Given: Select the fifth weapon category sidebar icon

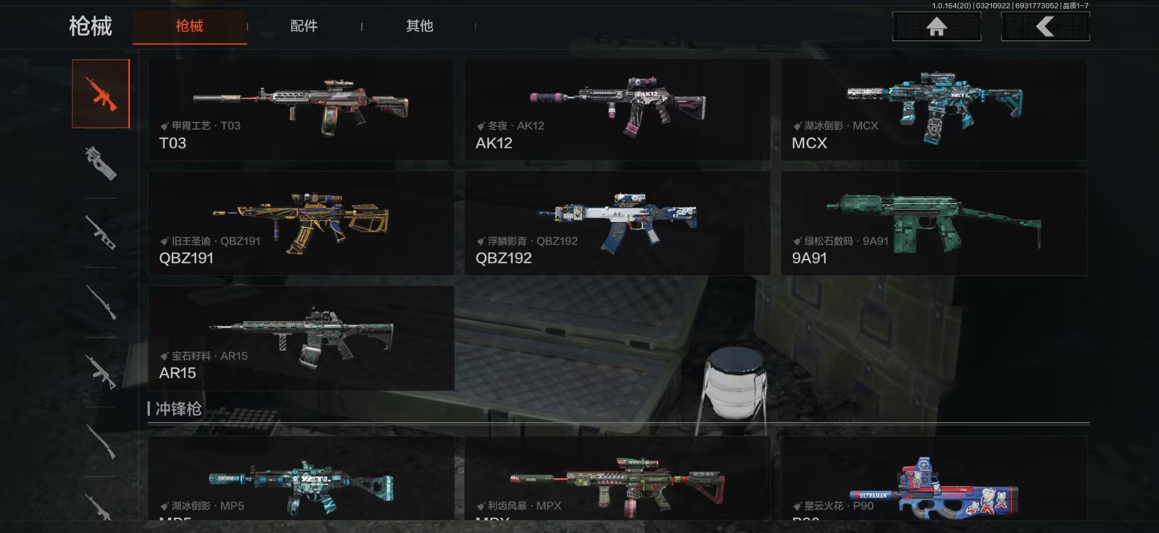Looking at the screenshot, I should 101,372.
